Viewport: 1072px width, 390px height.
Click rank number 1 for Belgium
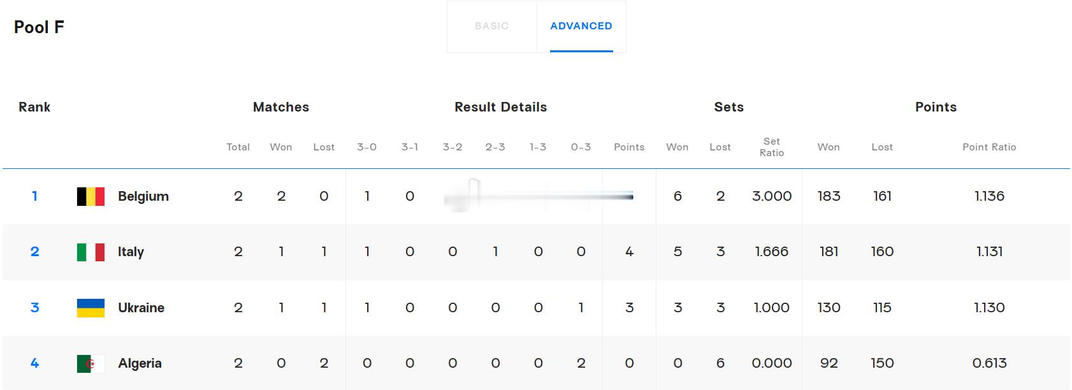coord(34,196)
